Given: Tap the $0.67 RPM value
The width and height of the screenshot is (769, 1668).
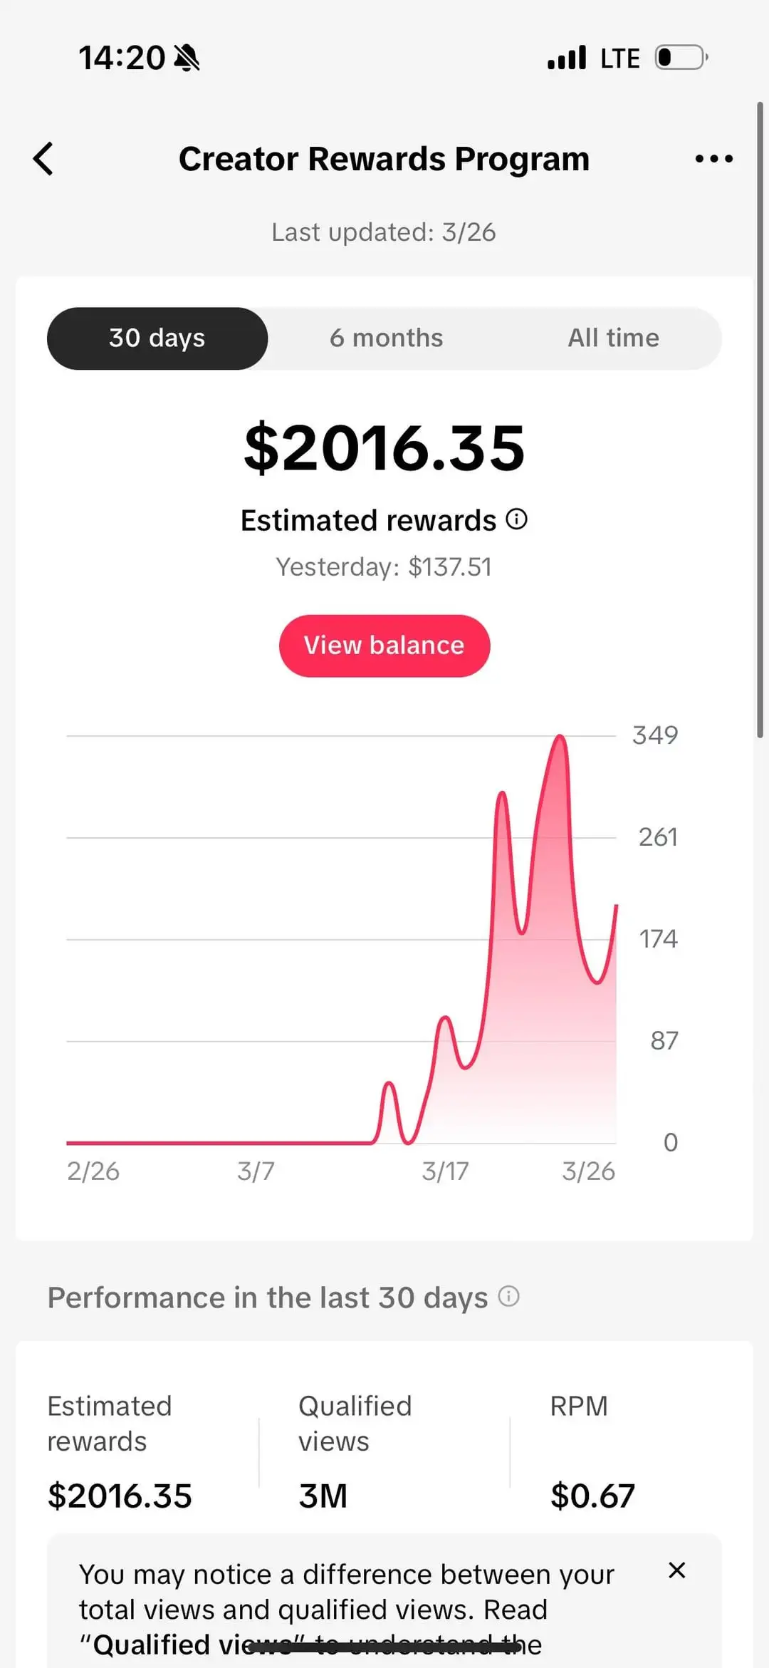Looking at the screenshot, I should tap(592, 1496).
